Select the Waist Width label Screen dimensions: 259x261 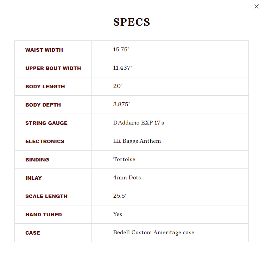(44, 50)
